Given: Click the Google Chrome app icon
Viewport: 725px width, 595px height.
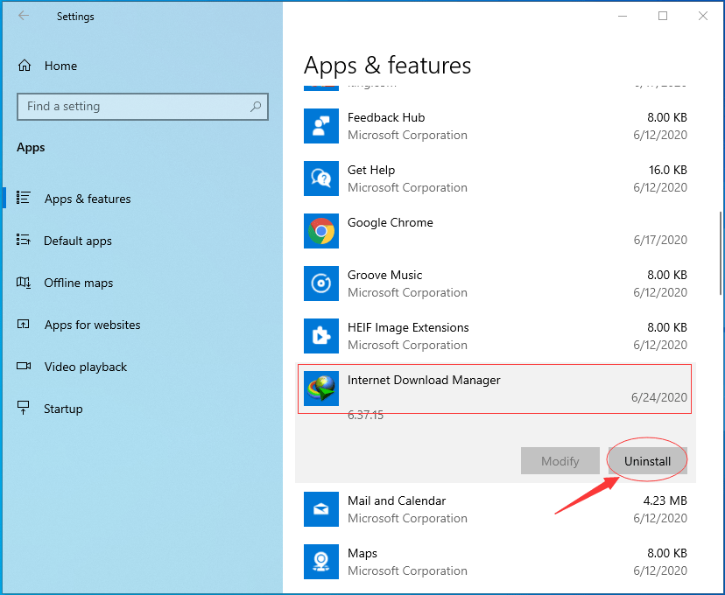Looking at the screenshot, I should (x=321, y=231).
